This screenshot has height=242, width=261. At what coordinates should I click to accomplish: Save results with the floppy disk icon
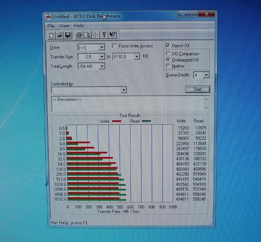click(68, 35)
